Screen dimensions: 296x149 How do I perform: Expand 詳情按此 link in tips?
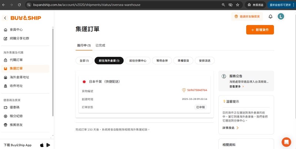coord(231,128)
